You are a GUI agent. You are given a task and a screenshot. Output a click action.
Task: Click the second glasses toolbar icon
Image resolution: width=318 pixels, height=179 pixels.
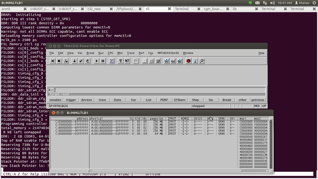tap(173, 61)
